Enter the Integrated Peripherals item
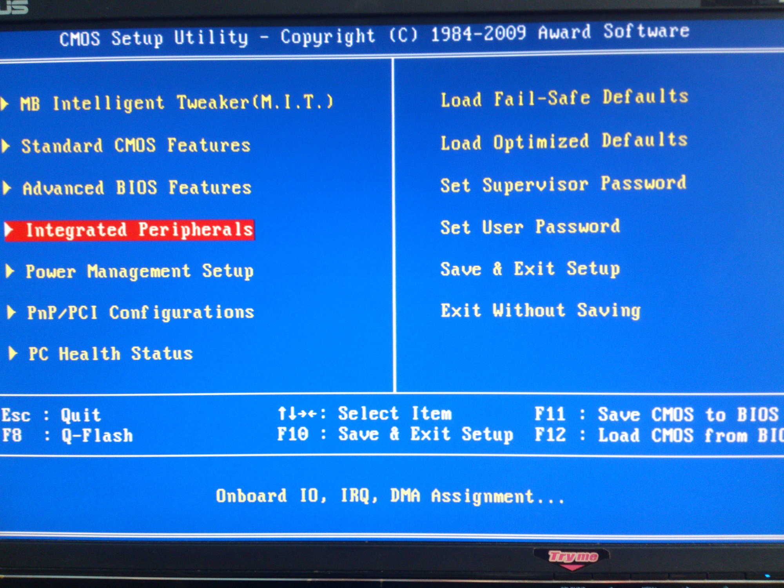 [x=139, y=230]
